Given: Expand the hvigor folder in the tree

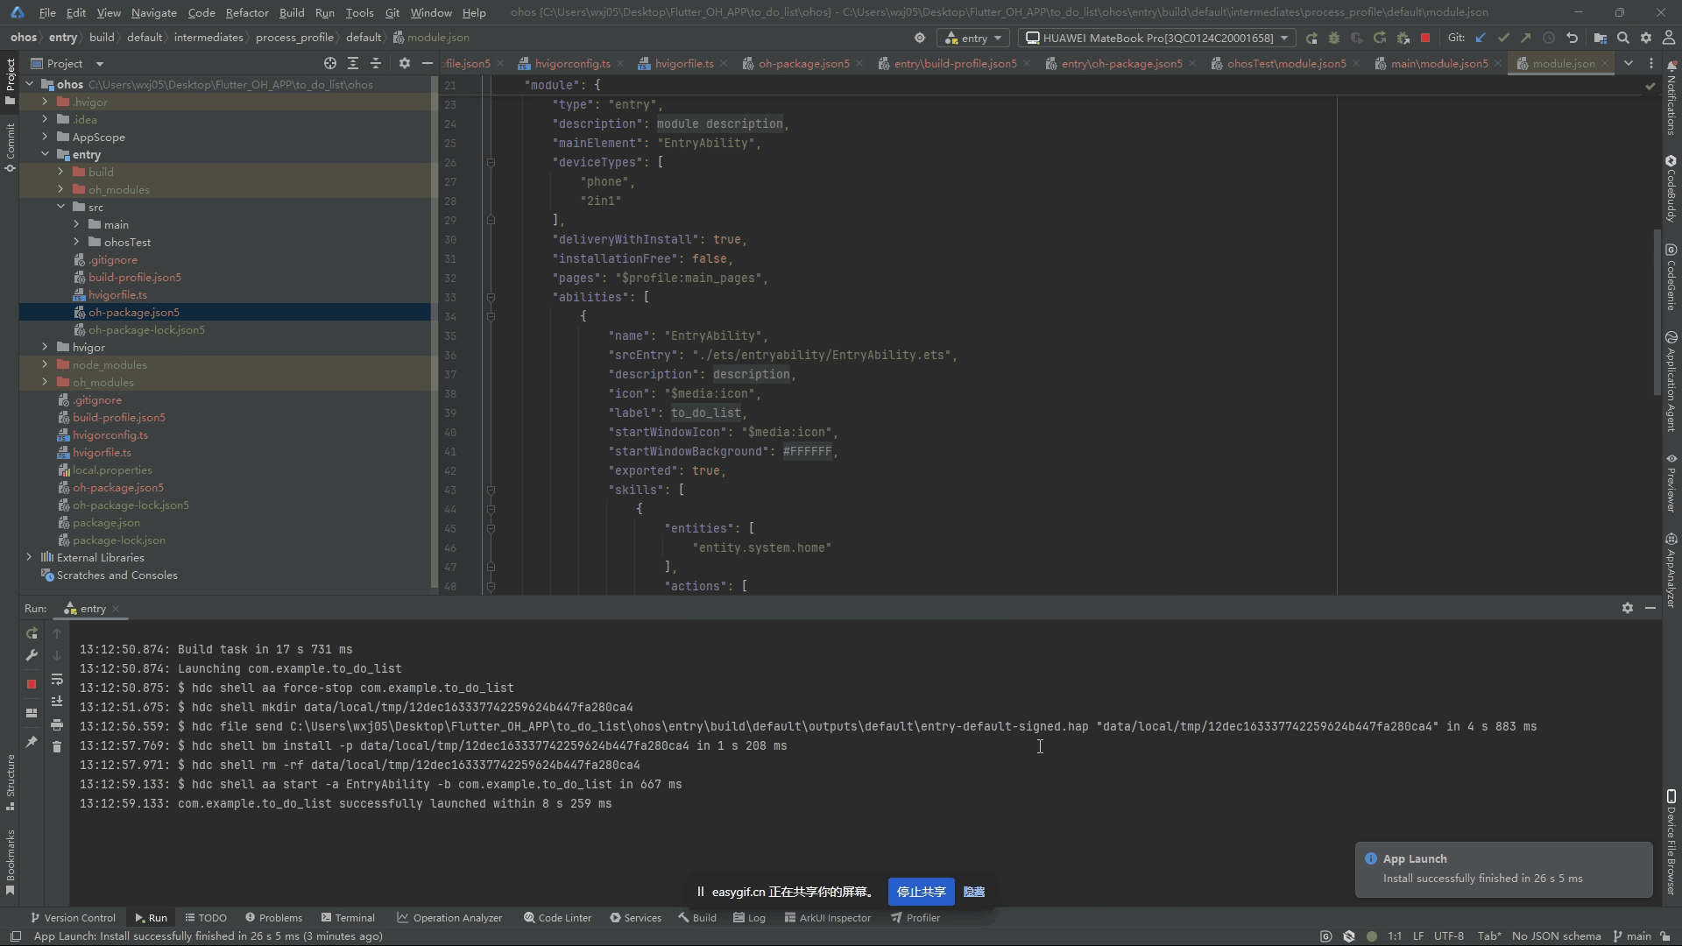Looking at the screenshot, I should tap(45, 347).
